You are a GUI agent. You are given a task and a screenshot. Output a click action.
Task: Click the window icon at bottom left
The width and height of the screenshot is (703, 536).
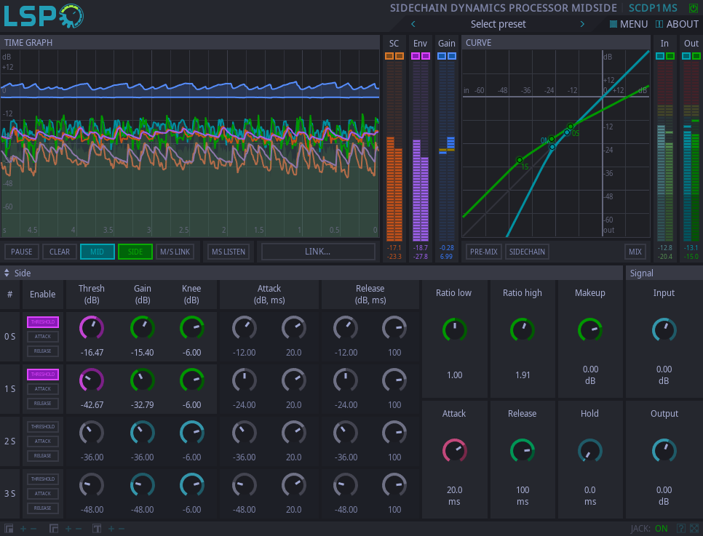click(9, 529)
